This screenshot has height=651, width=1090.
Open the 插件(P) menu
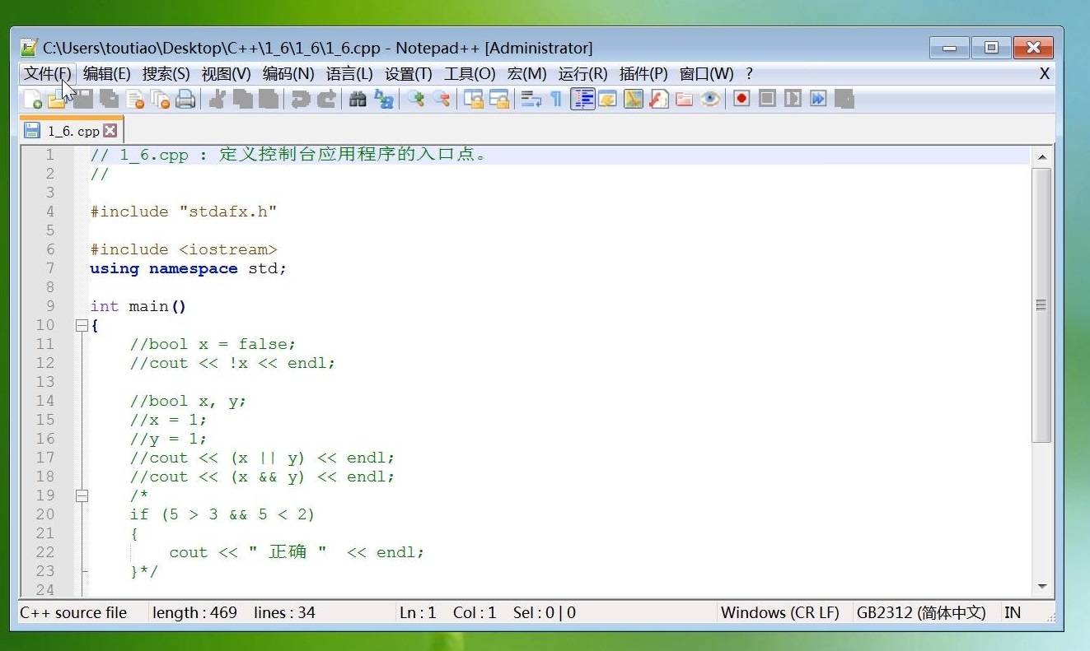643,73
